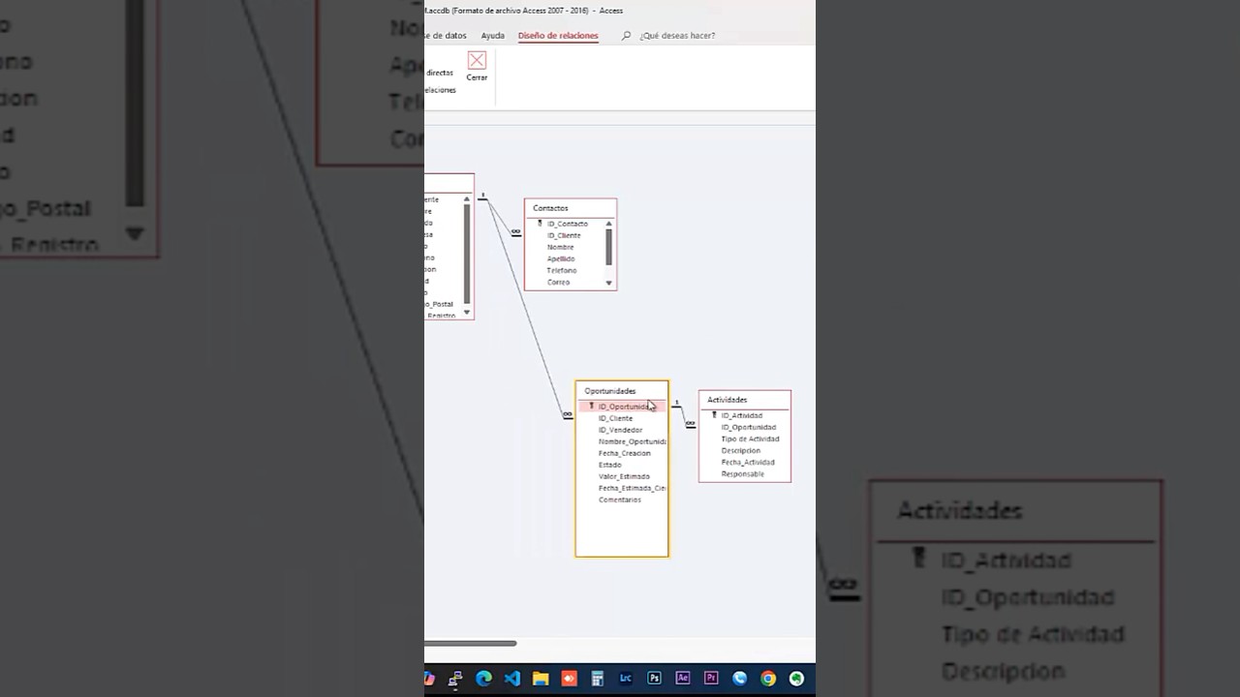The width and height of the screenshot is (1240, 697).
Task: Select Apellido field in Contactos
Action: pos(561,258)
